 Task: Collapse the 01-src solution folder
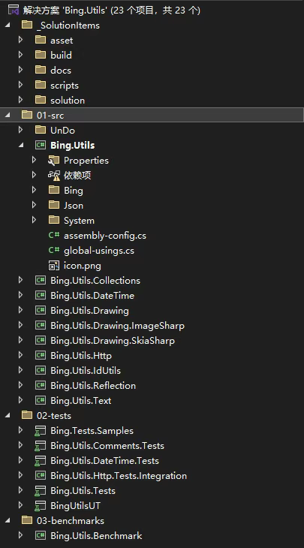[x=8, y=116]
